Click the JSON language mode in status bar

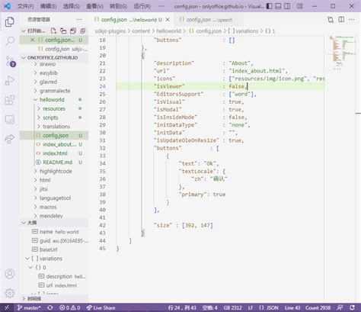click(x=269, y=307)
